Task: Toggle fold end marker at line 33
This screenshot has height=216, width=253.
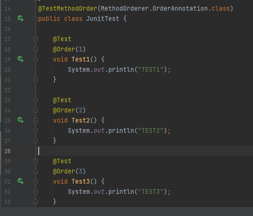Action: pyautogui.click(x=35, y=202)
